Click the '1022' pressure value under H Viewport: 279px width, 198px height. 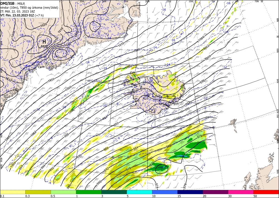point(44,46)
